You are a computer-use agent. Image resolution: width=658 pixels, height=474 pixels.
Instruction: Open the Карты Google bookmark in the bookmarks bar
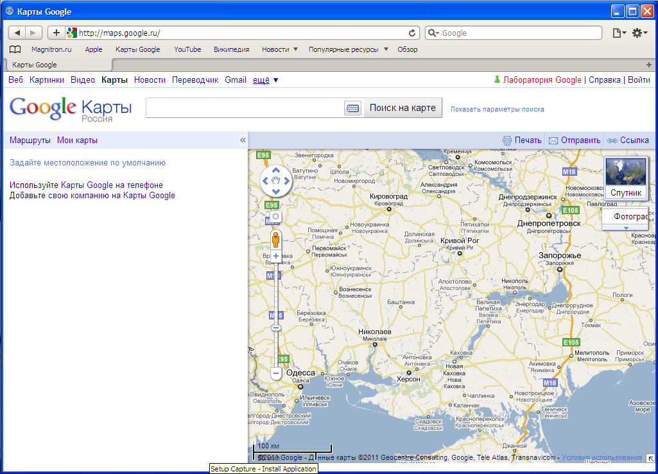click(x=137, y=49)
